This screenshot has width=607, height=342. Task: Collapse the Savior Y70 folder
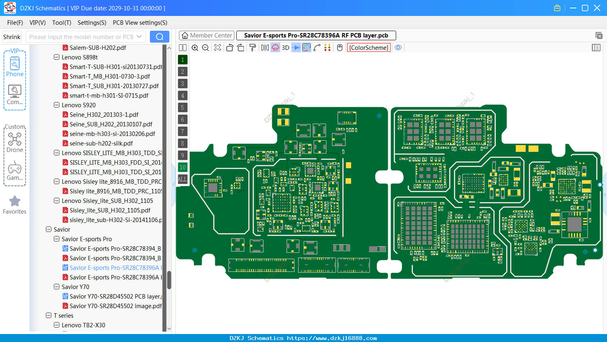coord(57,287)
